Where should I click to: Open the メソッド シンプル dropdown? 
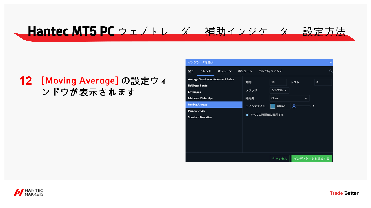(x=279, y=90)
